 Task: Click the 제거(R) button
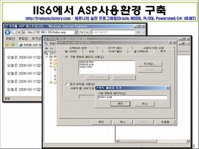150,70
